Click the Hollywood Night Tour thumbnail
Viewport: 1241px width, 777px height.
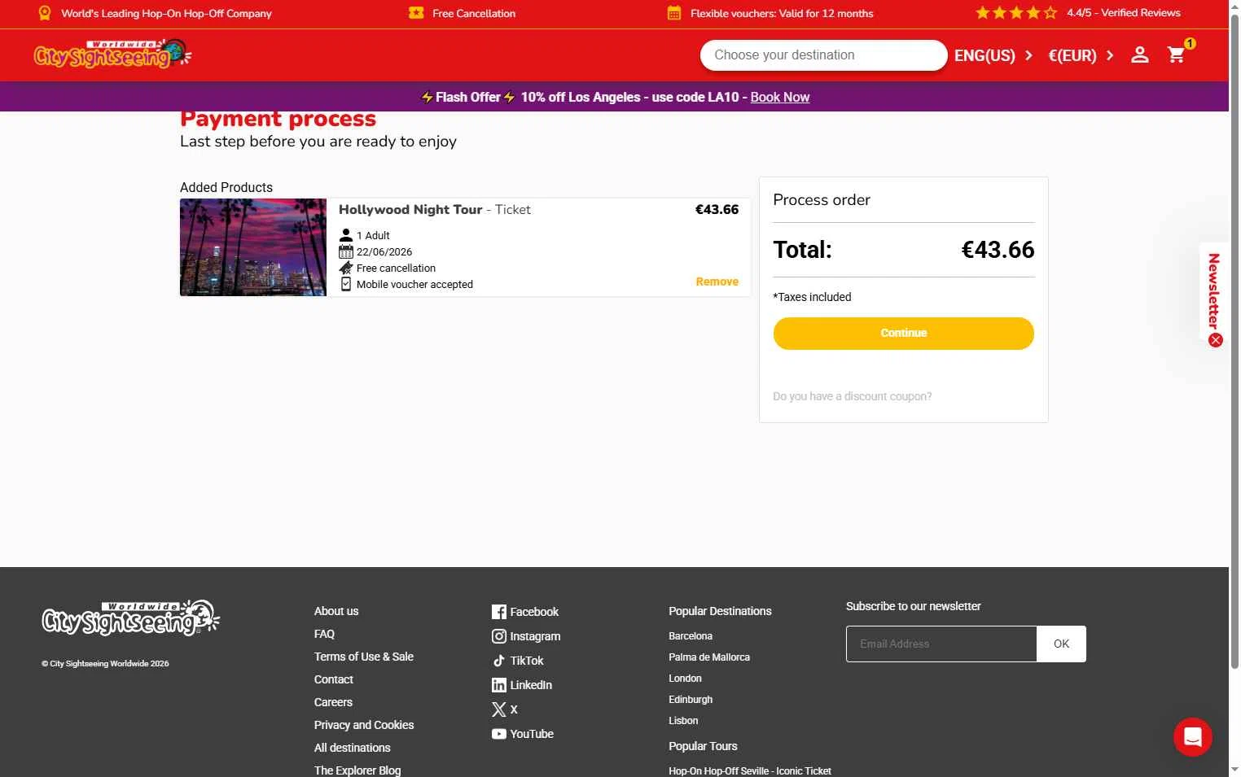(253, 247)
